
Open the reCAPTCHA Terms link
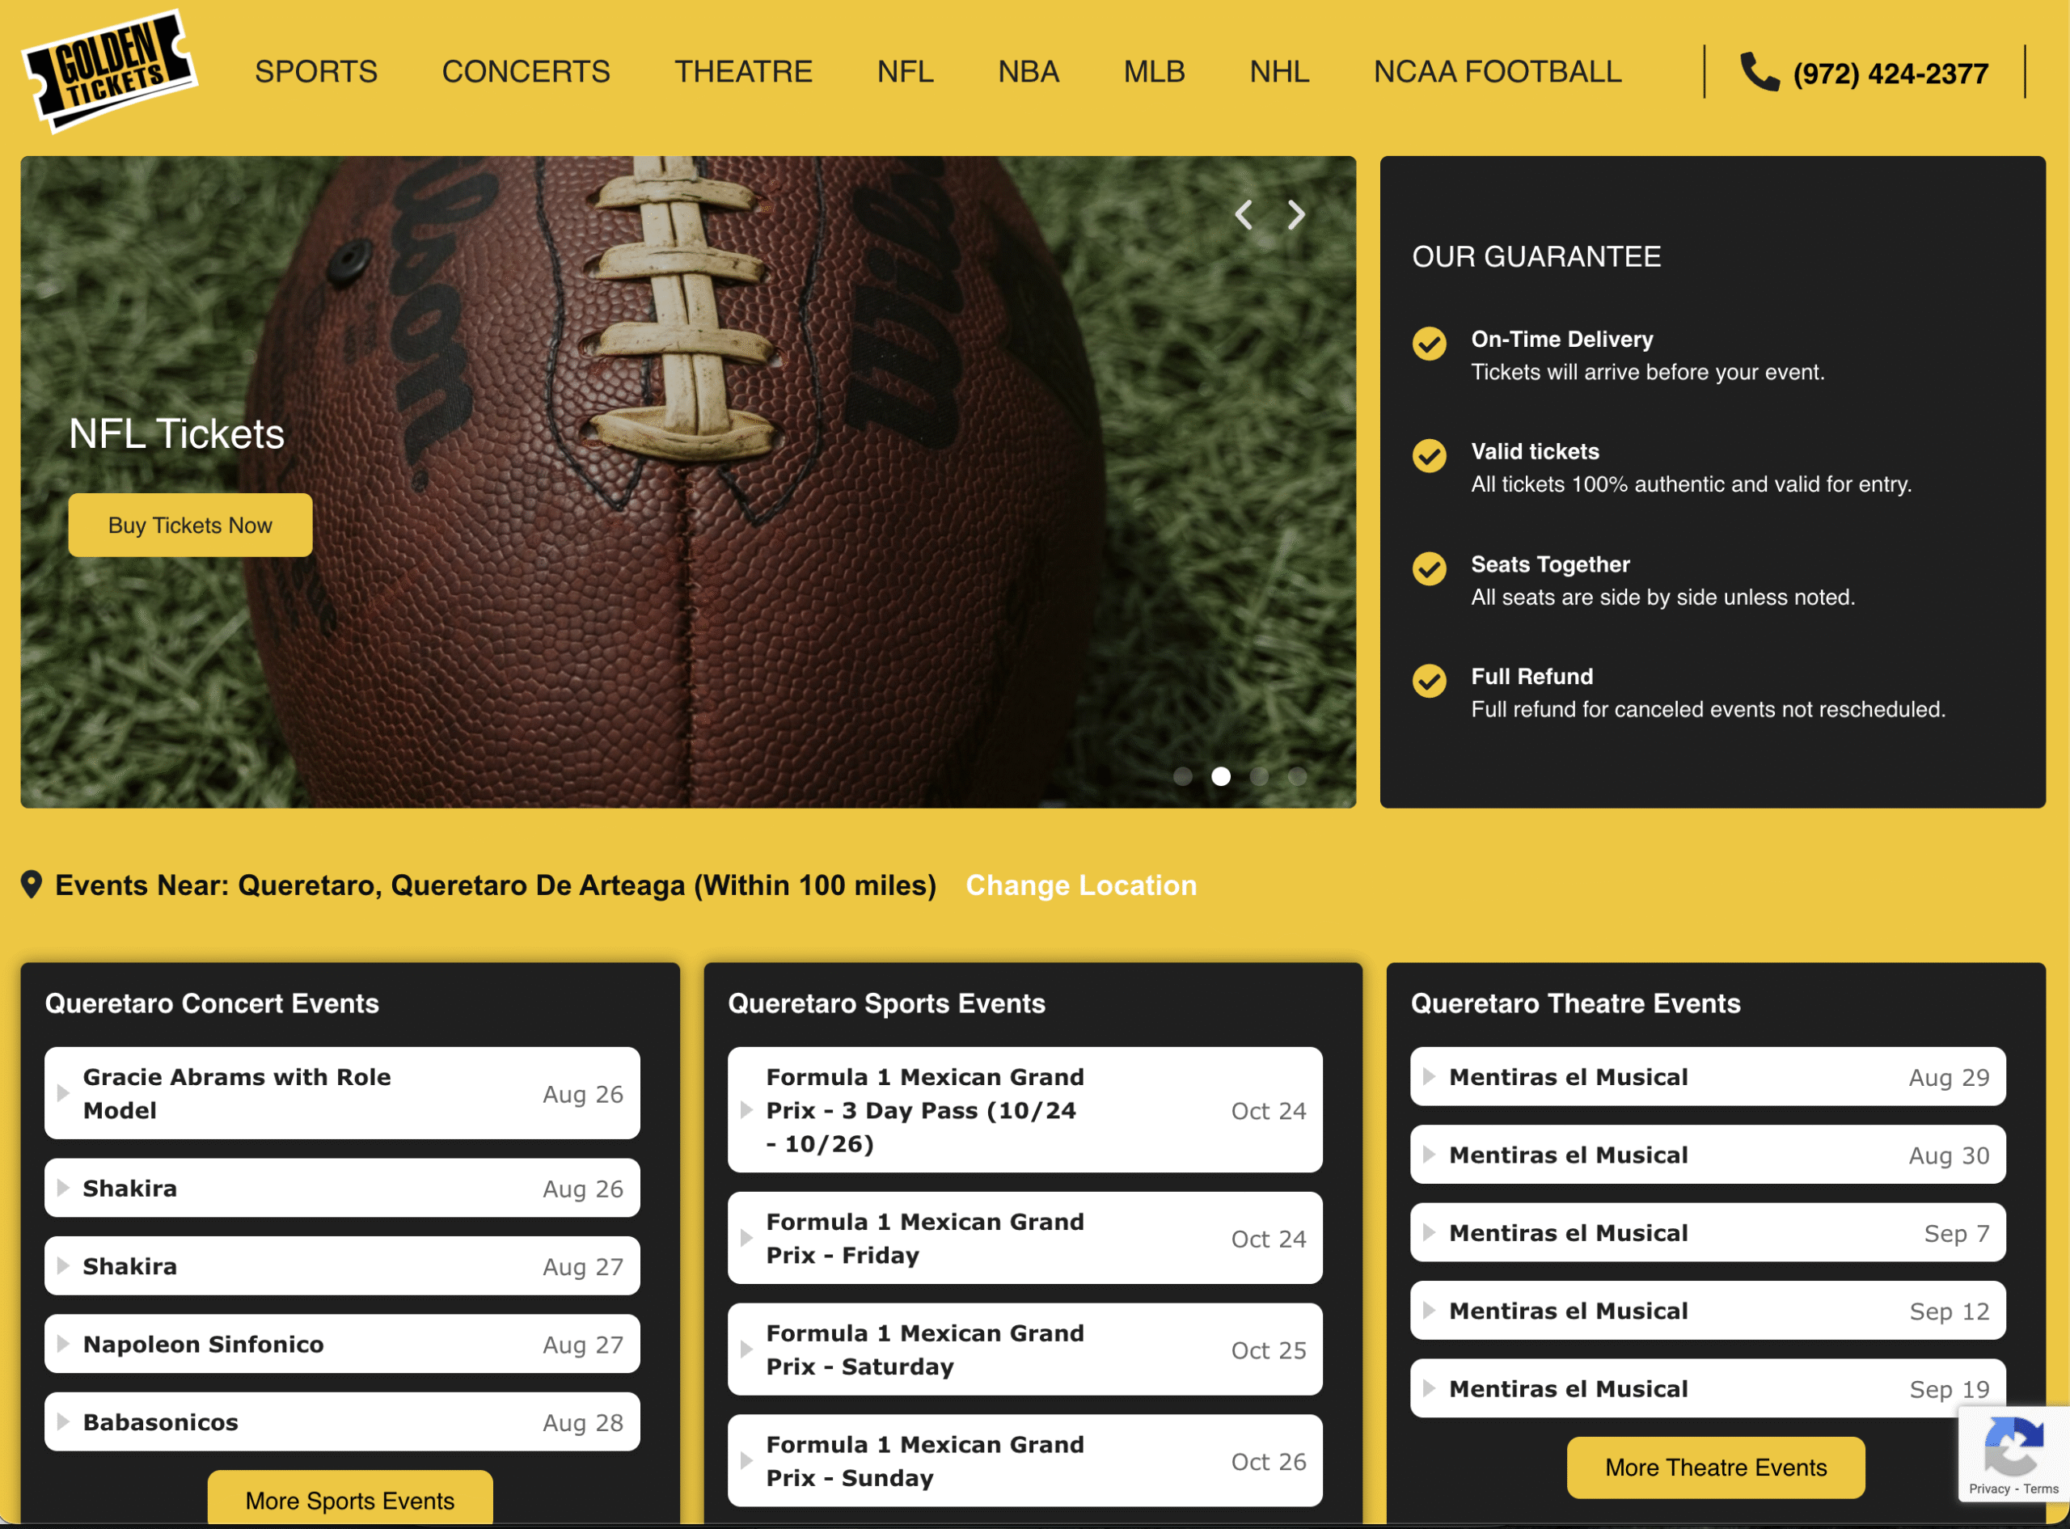pyautogui.click(x=2040, y=1489)
